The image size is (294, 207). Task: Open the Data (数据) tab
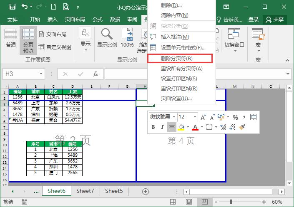coord(115,19)
